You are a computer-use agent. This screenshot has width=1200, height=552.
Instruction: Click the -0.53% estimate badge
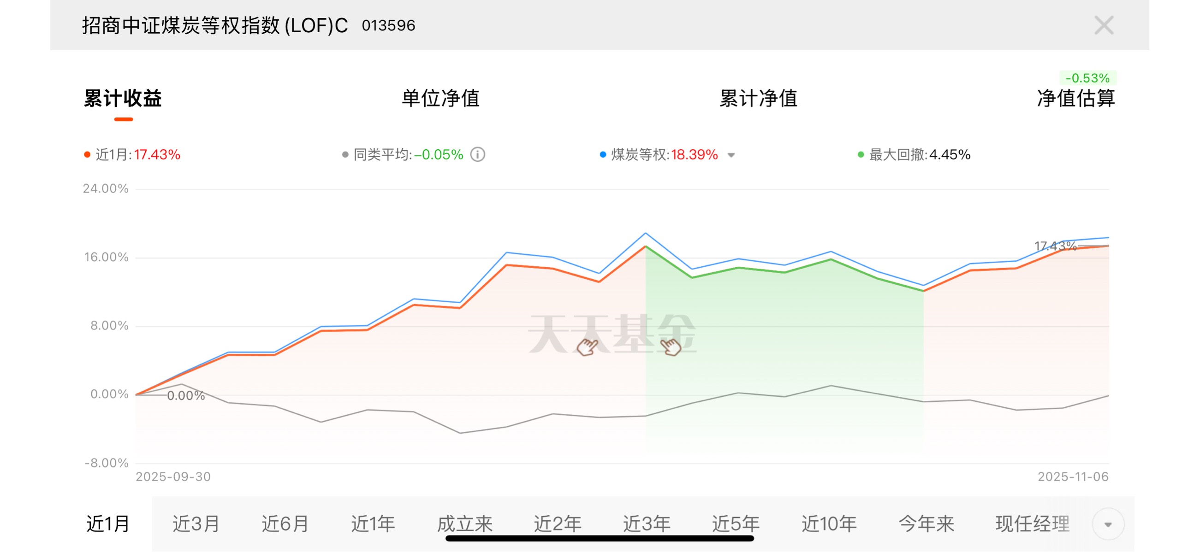1087,78
